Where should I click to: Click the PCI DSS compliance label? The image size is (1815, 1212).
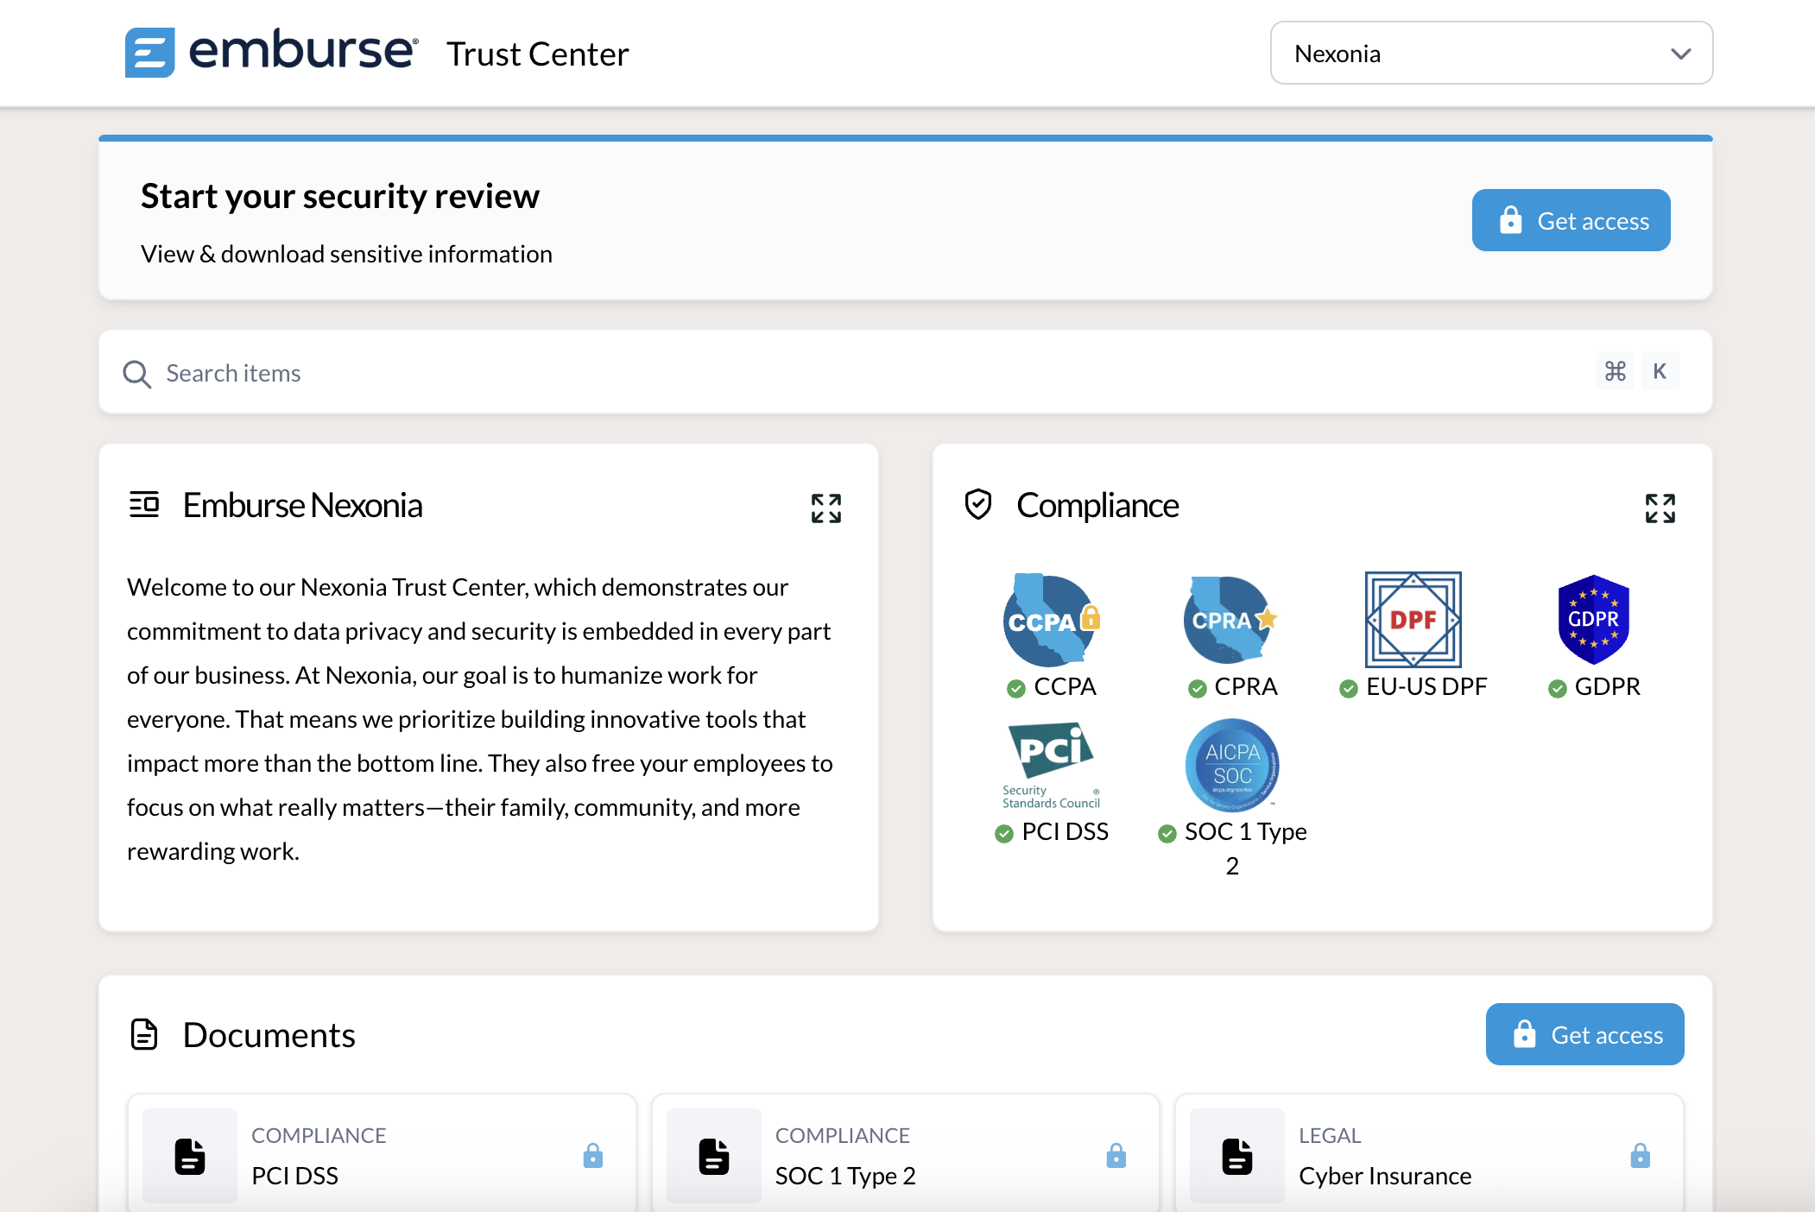[x=1065, y=832]
